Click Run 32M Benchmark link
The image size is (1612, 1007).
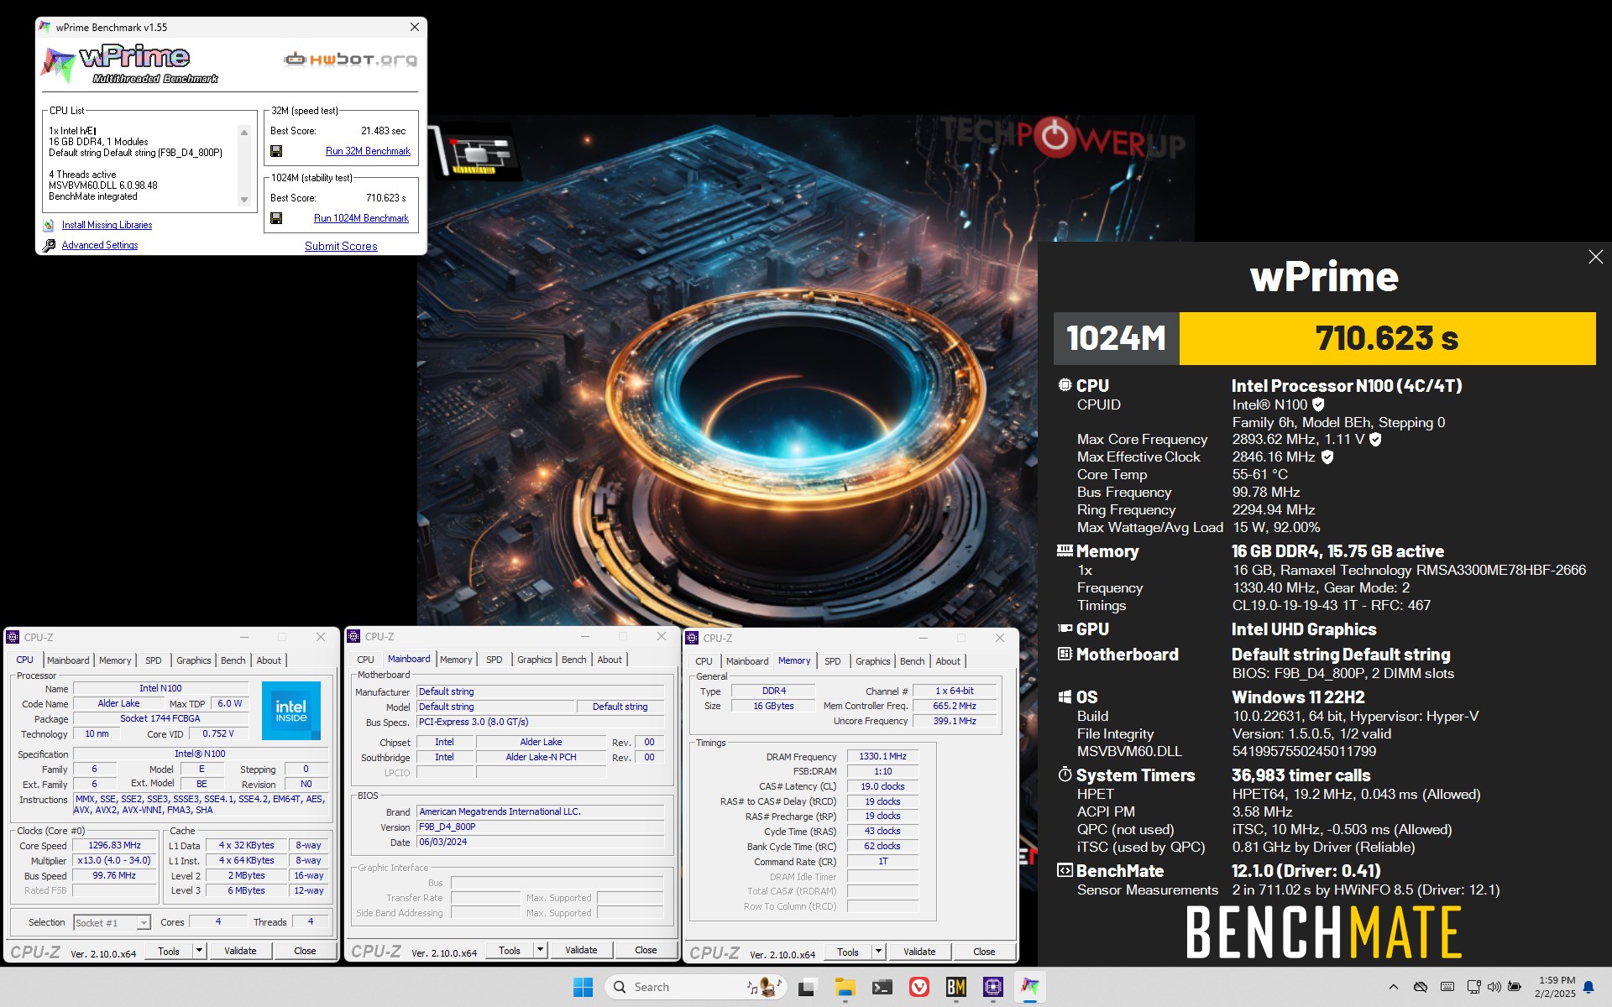click(x=368, y=151)
